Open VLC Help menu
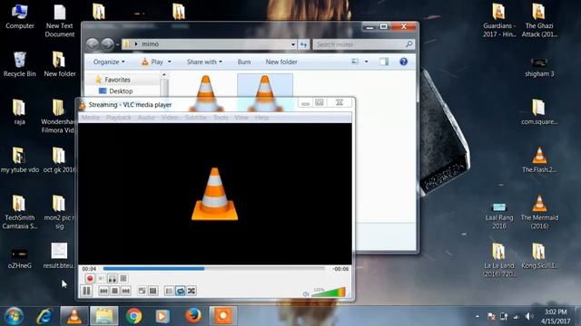581x326 pixels. click(x=261, y=118)
